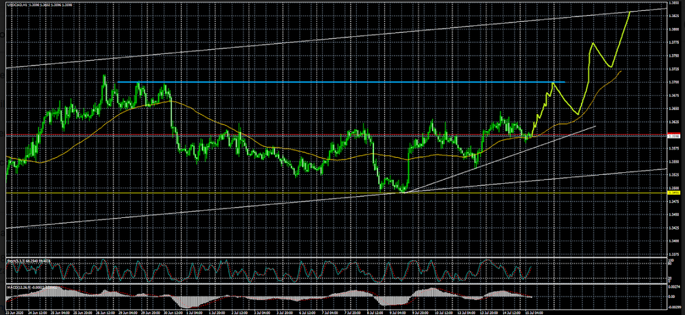
Task: Click the 23 Jun 2020 date label
Action: pos(15,312)
